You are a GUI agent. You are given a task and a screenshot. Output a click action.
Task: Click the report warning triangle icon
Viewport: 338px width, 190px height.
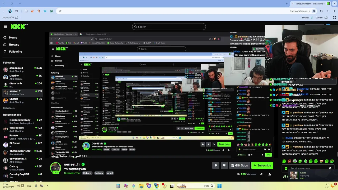pos(270,174)
